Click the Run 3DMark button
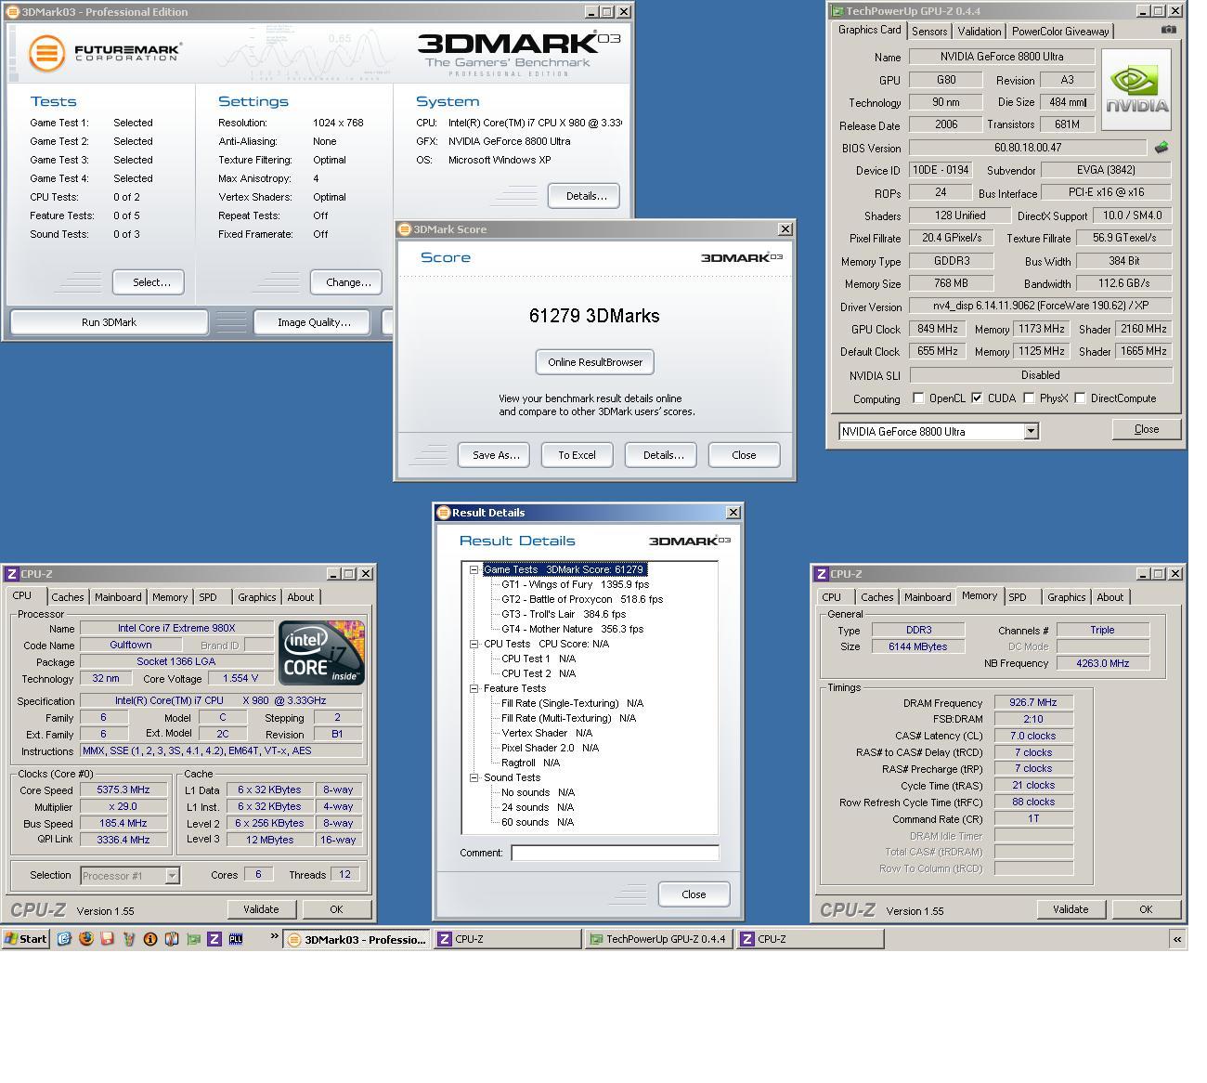Image resolution: width=1207 pixels, height=1083 pixels. [109, 322]
